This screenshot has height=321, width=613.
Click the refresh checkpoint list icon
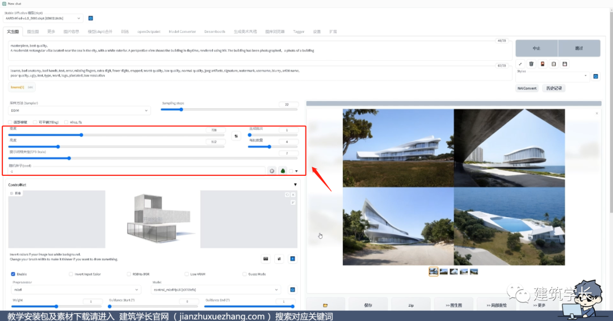[91, 18]
